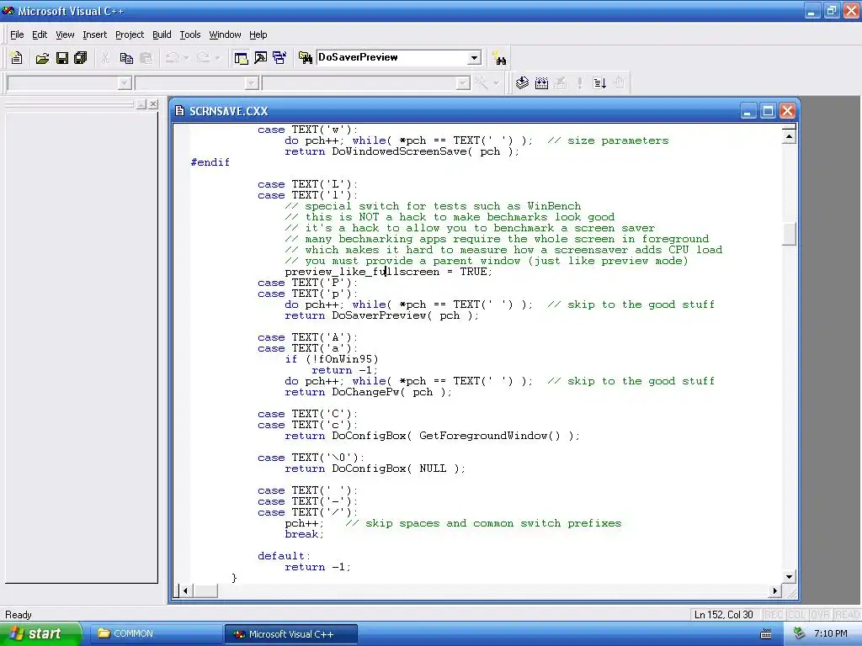Open the Insert menu

94,34
